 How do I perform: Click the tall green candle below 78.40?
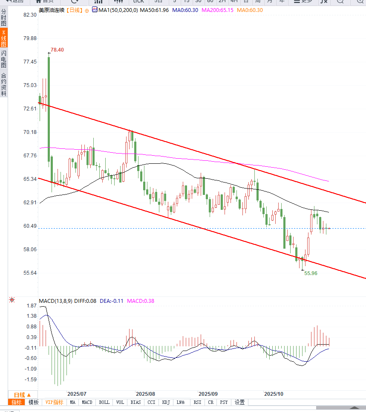[x=49, y=109]
